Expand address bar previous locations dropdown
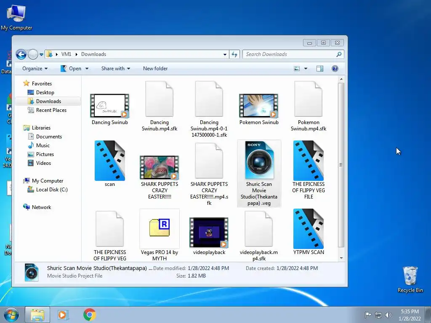 (x=225, y=54)
